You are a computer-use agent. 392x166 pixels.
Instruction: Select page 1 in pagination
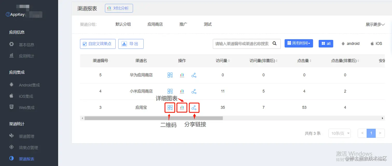point(371,133)
